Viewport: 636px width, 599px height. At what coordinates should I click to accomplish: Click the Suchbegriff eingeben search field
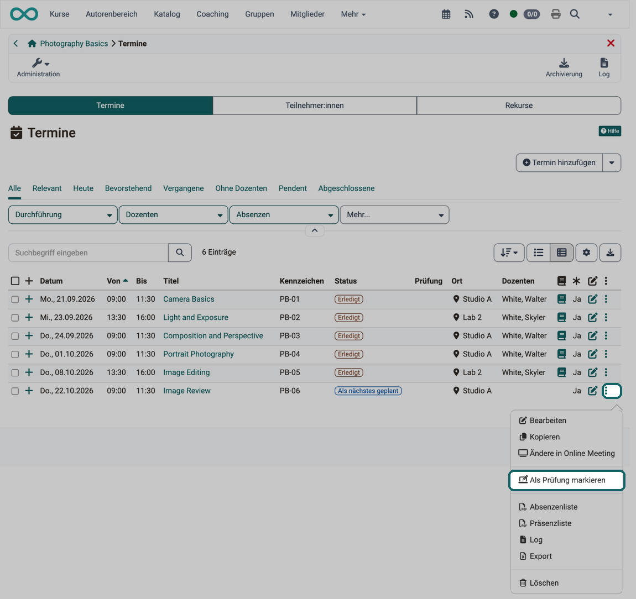[x=88, y=253]
